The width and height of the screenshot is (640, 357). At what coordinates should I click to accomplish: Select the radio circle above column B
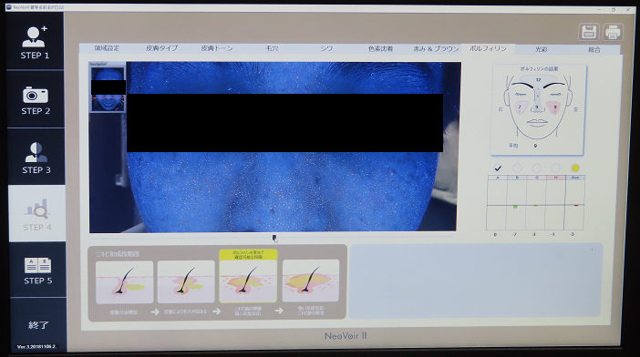[x=517, y=168]
